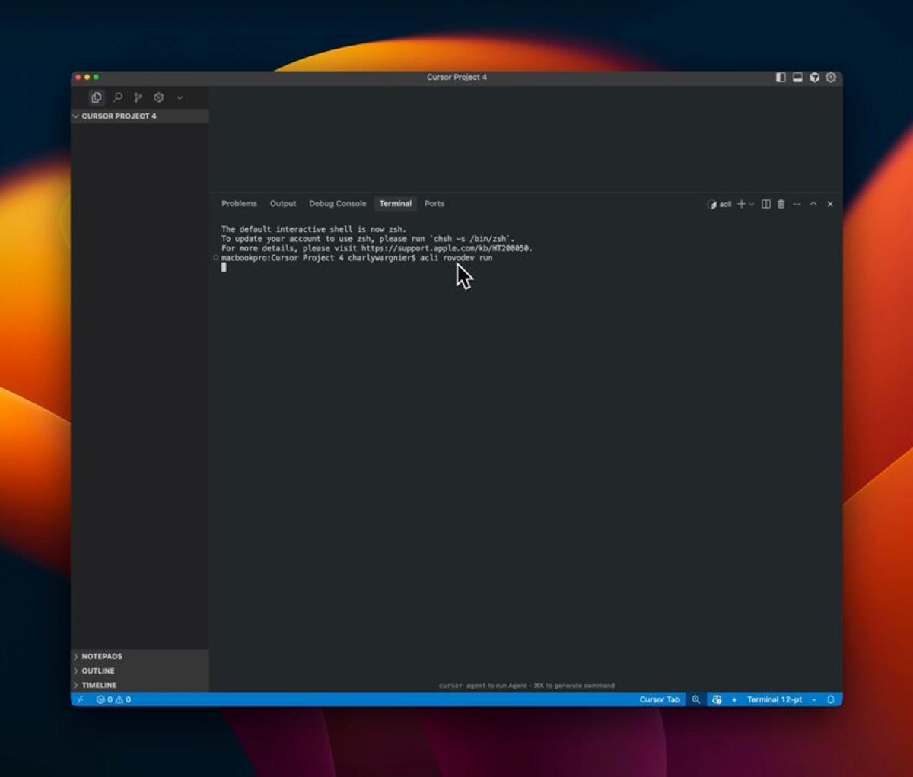Open the Source Control view
Viewport: 913px width, 777px height.
tap(138, 97)
